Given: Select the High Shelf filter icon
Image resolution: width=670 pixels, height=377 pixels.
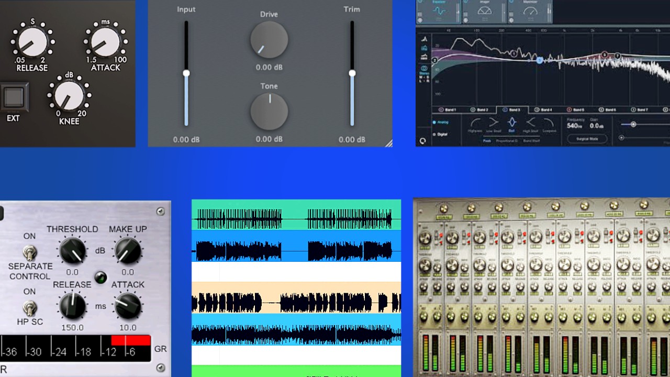Looking at the screenshot, I should [530, 122].
